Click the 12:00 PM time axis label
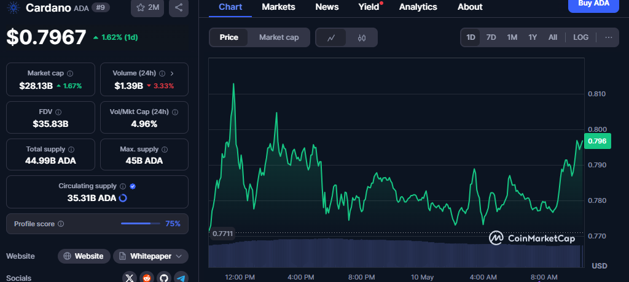Image resolution: width=629 pixels, height=282 pixels. 240,277
